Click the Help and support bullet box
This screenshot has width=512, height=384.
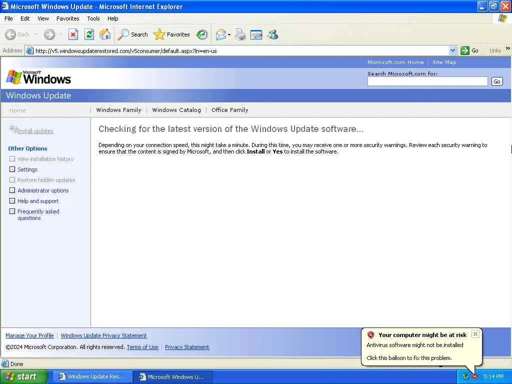(x=12, y=201)
